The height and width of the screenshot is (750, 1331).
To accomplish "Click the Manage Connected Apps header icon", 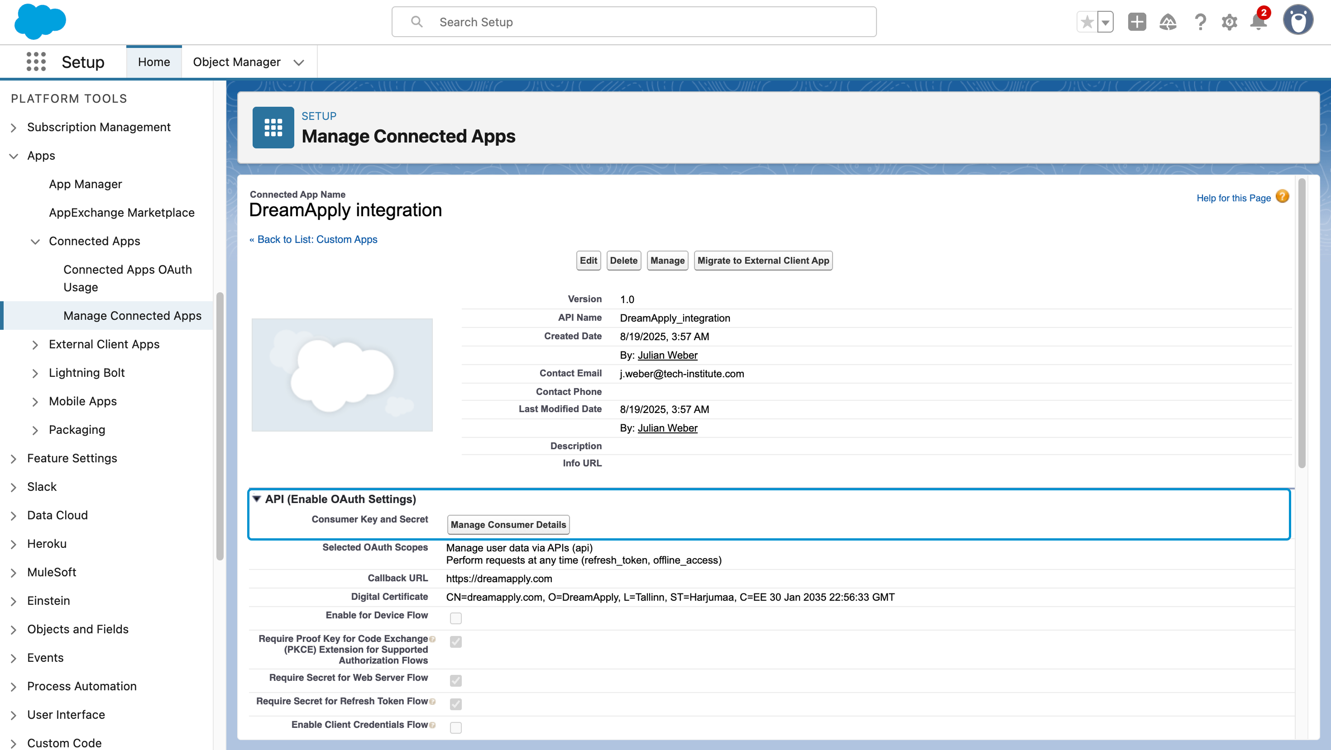I will click(273, 128).
